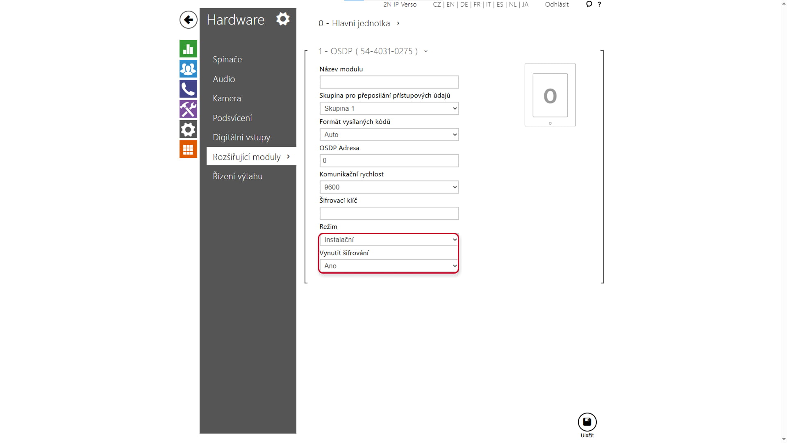Image resolution: width=787 pixels, height=443 pixels.
Task: Open Vynutit šifrování dropdown
Action: 389,266
